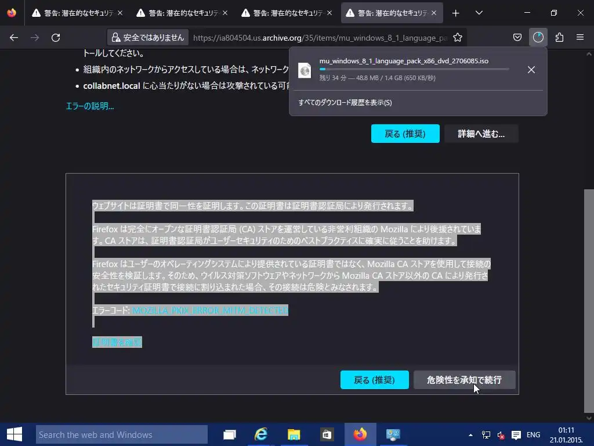Go forward to next page
594x446 pixels.
click(35, 38)
